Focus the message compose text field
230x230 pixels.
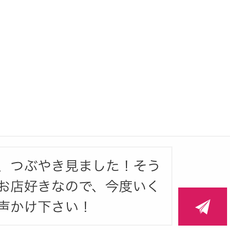(86, 186)
